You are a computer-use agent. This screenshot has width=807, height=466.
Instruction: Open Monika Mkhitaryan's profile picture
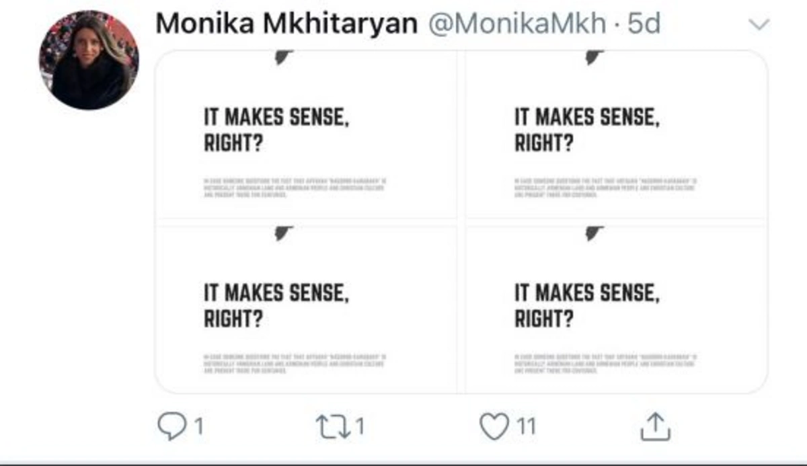pos(88,61)
